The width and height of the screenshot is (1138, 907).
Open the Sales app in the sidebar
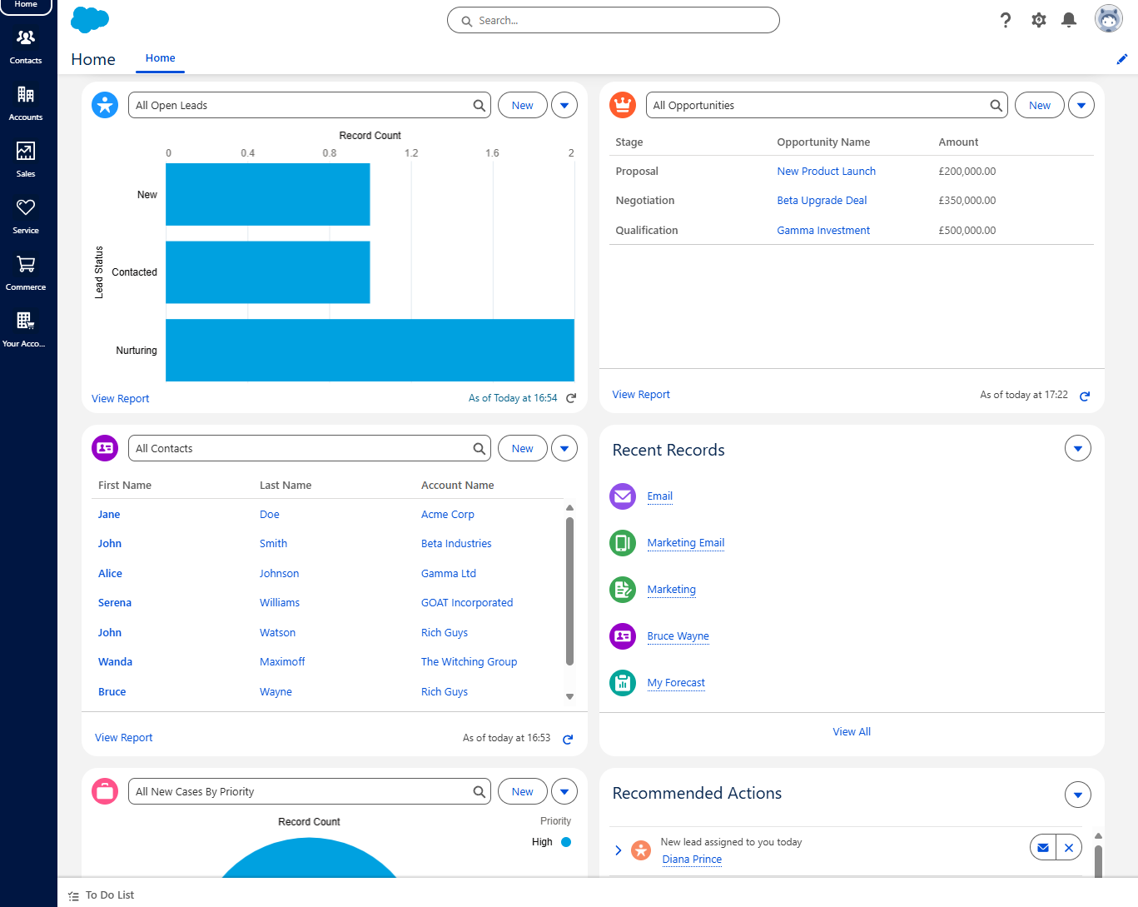26,157
